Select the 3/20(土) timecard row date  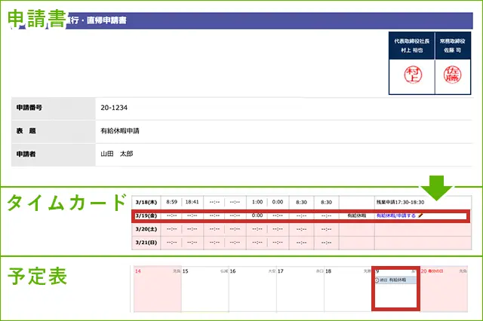point(145,228)
